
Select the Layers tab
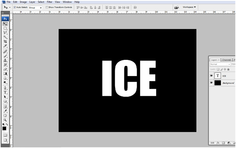pos(215,60)
